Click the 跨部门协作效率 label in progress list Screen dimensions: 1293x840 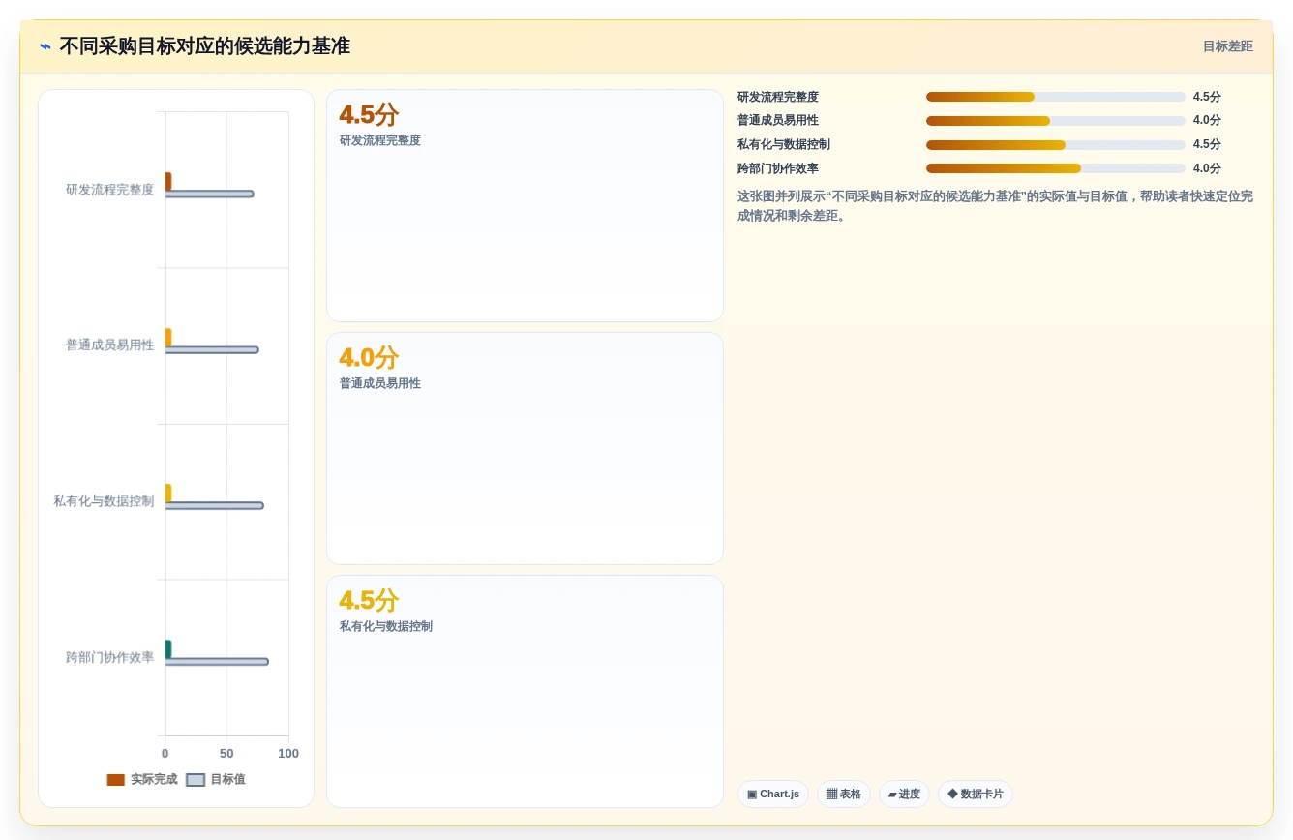(x=778, y=168)
